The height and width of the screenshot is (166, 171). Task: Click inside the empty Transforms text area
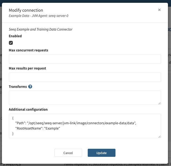click(85, 97)
